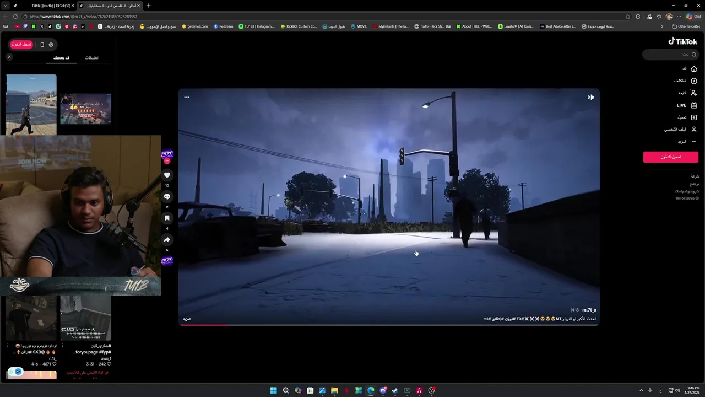Image resolution: width=705 pixels, height=397 pixels.
Task: Click the m.7t_x username on video
Action: coord(589,310)
